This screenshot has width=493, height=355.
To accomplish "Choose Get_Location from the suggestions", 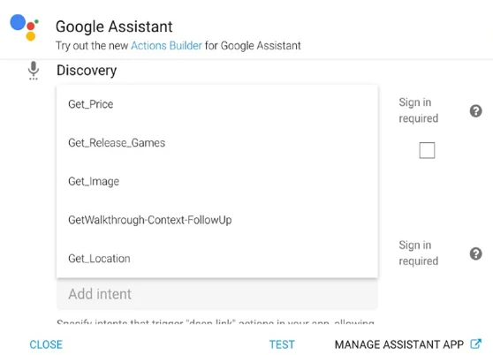I will 217,259.
